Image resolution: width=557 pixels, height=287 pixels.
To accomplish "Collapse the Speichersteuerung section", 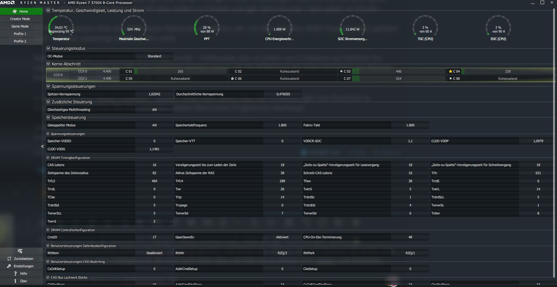I will coord(48,117).
